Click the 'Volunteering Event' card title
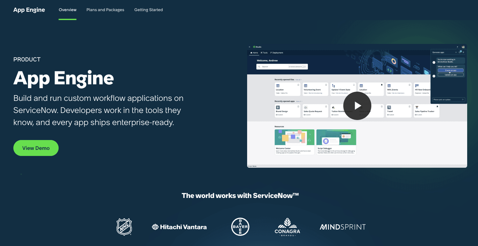Viewport: 478px width, 246px height. pos(312,90)
